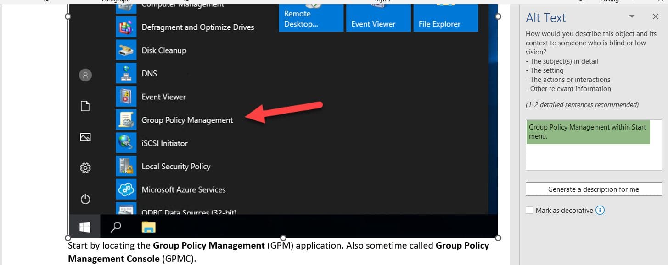Click the Windows Start button in image

pos(85,227)
